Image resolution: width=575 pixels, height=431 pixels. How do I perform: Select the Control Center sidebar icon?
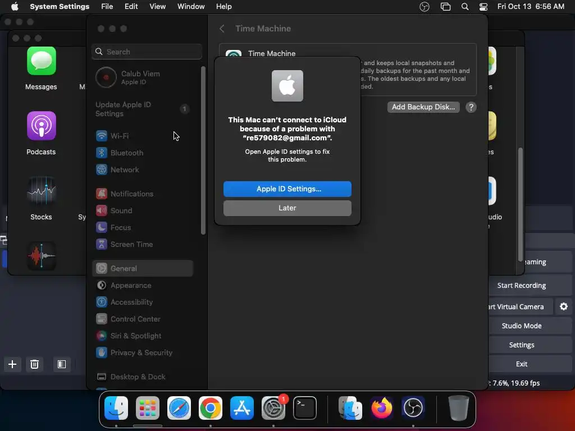click(x=102, y=319)
